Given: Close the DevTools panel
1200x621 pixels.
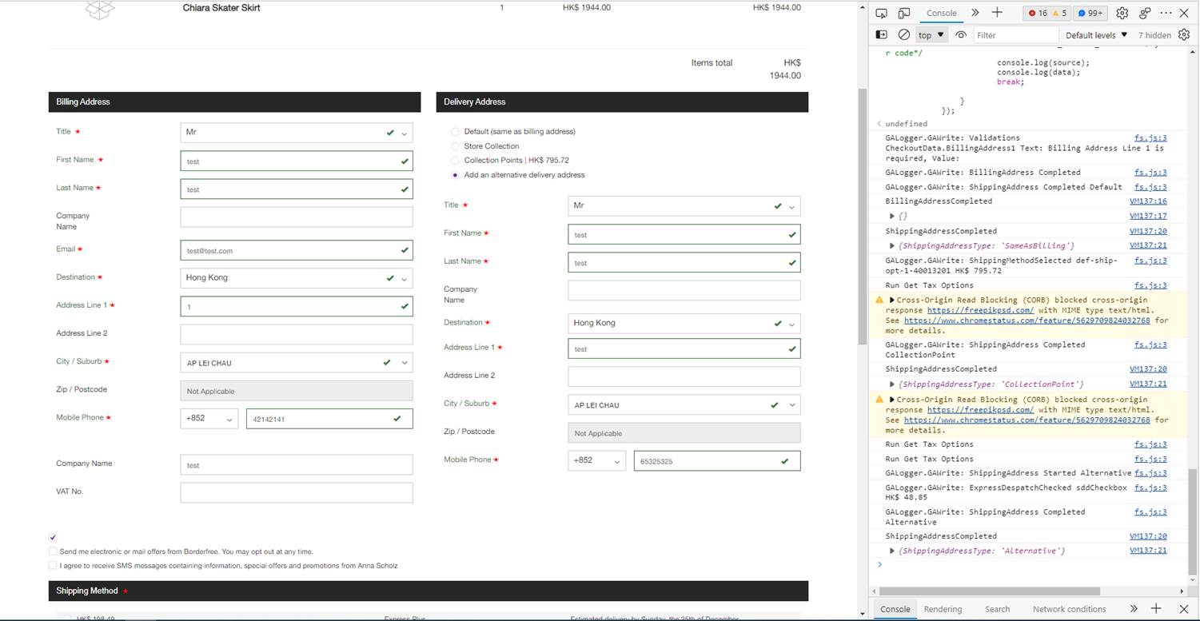Looking at the screenshot, I should (x=1185, y=13).
